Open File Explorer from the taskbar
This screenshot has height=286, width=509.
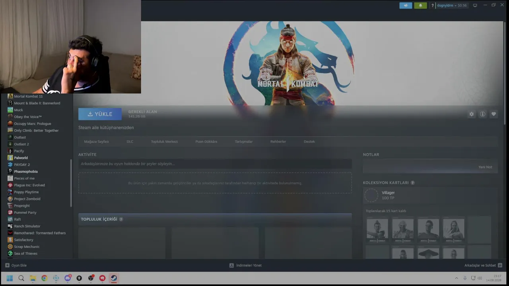coord(33,278)
